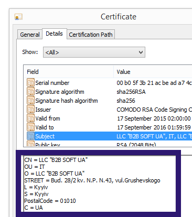Image resolution: width=192 pixels, height=217 pixels.
Task: Click the STREET = Bud. 28/2 line
Action: tap(92, 180)
